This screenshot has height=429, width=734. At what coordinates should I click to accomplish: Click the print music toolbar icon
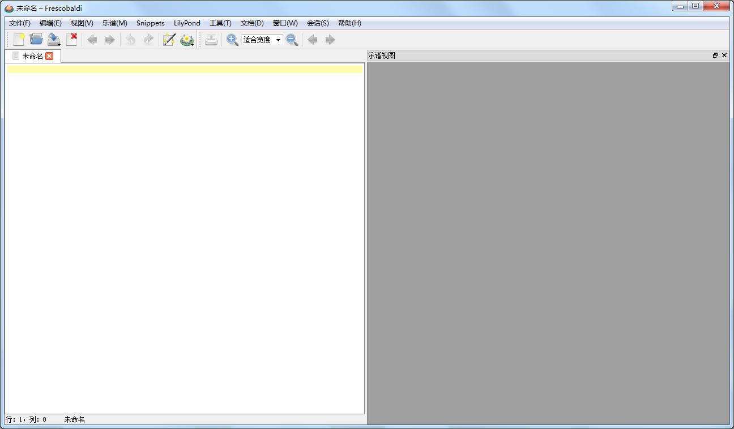coord(211,40)
